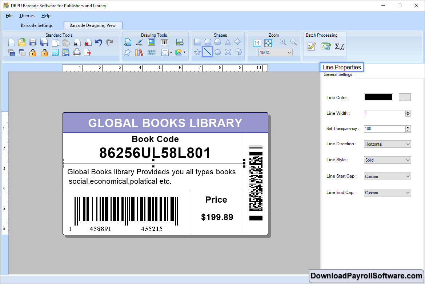This screenshot has height=284, width=425.
Task: Click the printer icon in Standard Tools
Action: tap(77, 53)
